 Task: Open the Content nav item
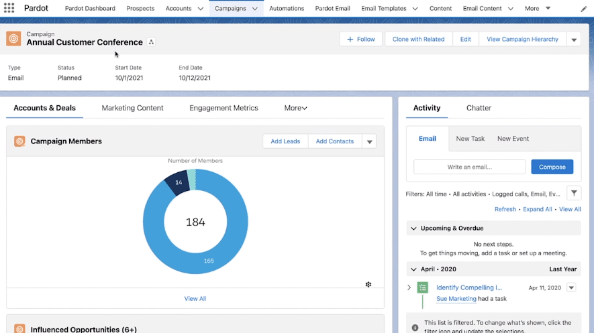click(440, 8)
